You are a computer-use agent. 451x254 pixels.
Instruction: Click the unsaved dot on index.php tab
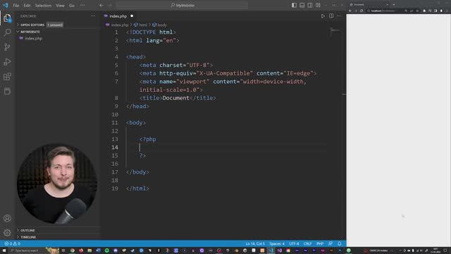tap(132, 16)
